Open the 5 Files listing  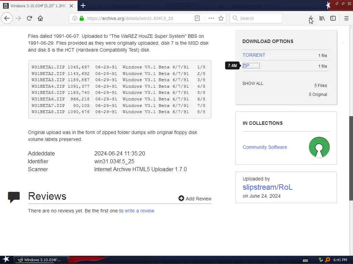321,86
